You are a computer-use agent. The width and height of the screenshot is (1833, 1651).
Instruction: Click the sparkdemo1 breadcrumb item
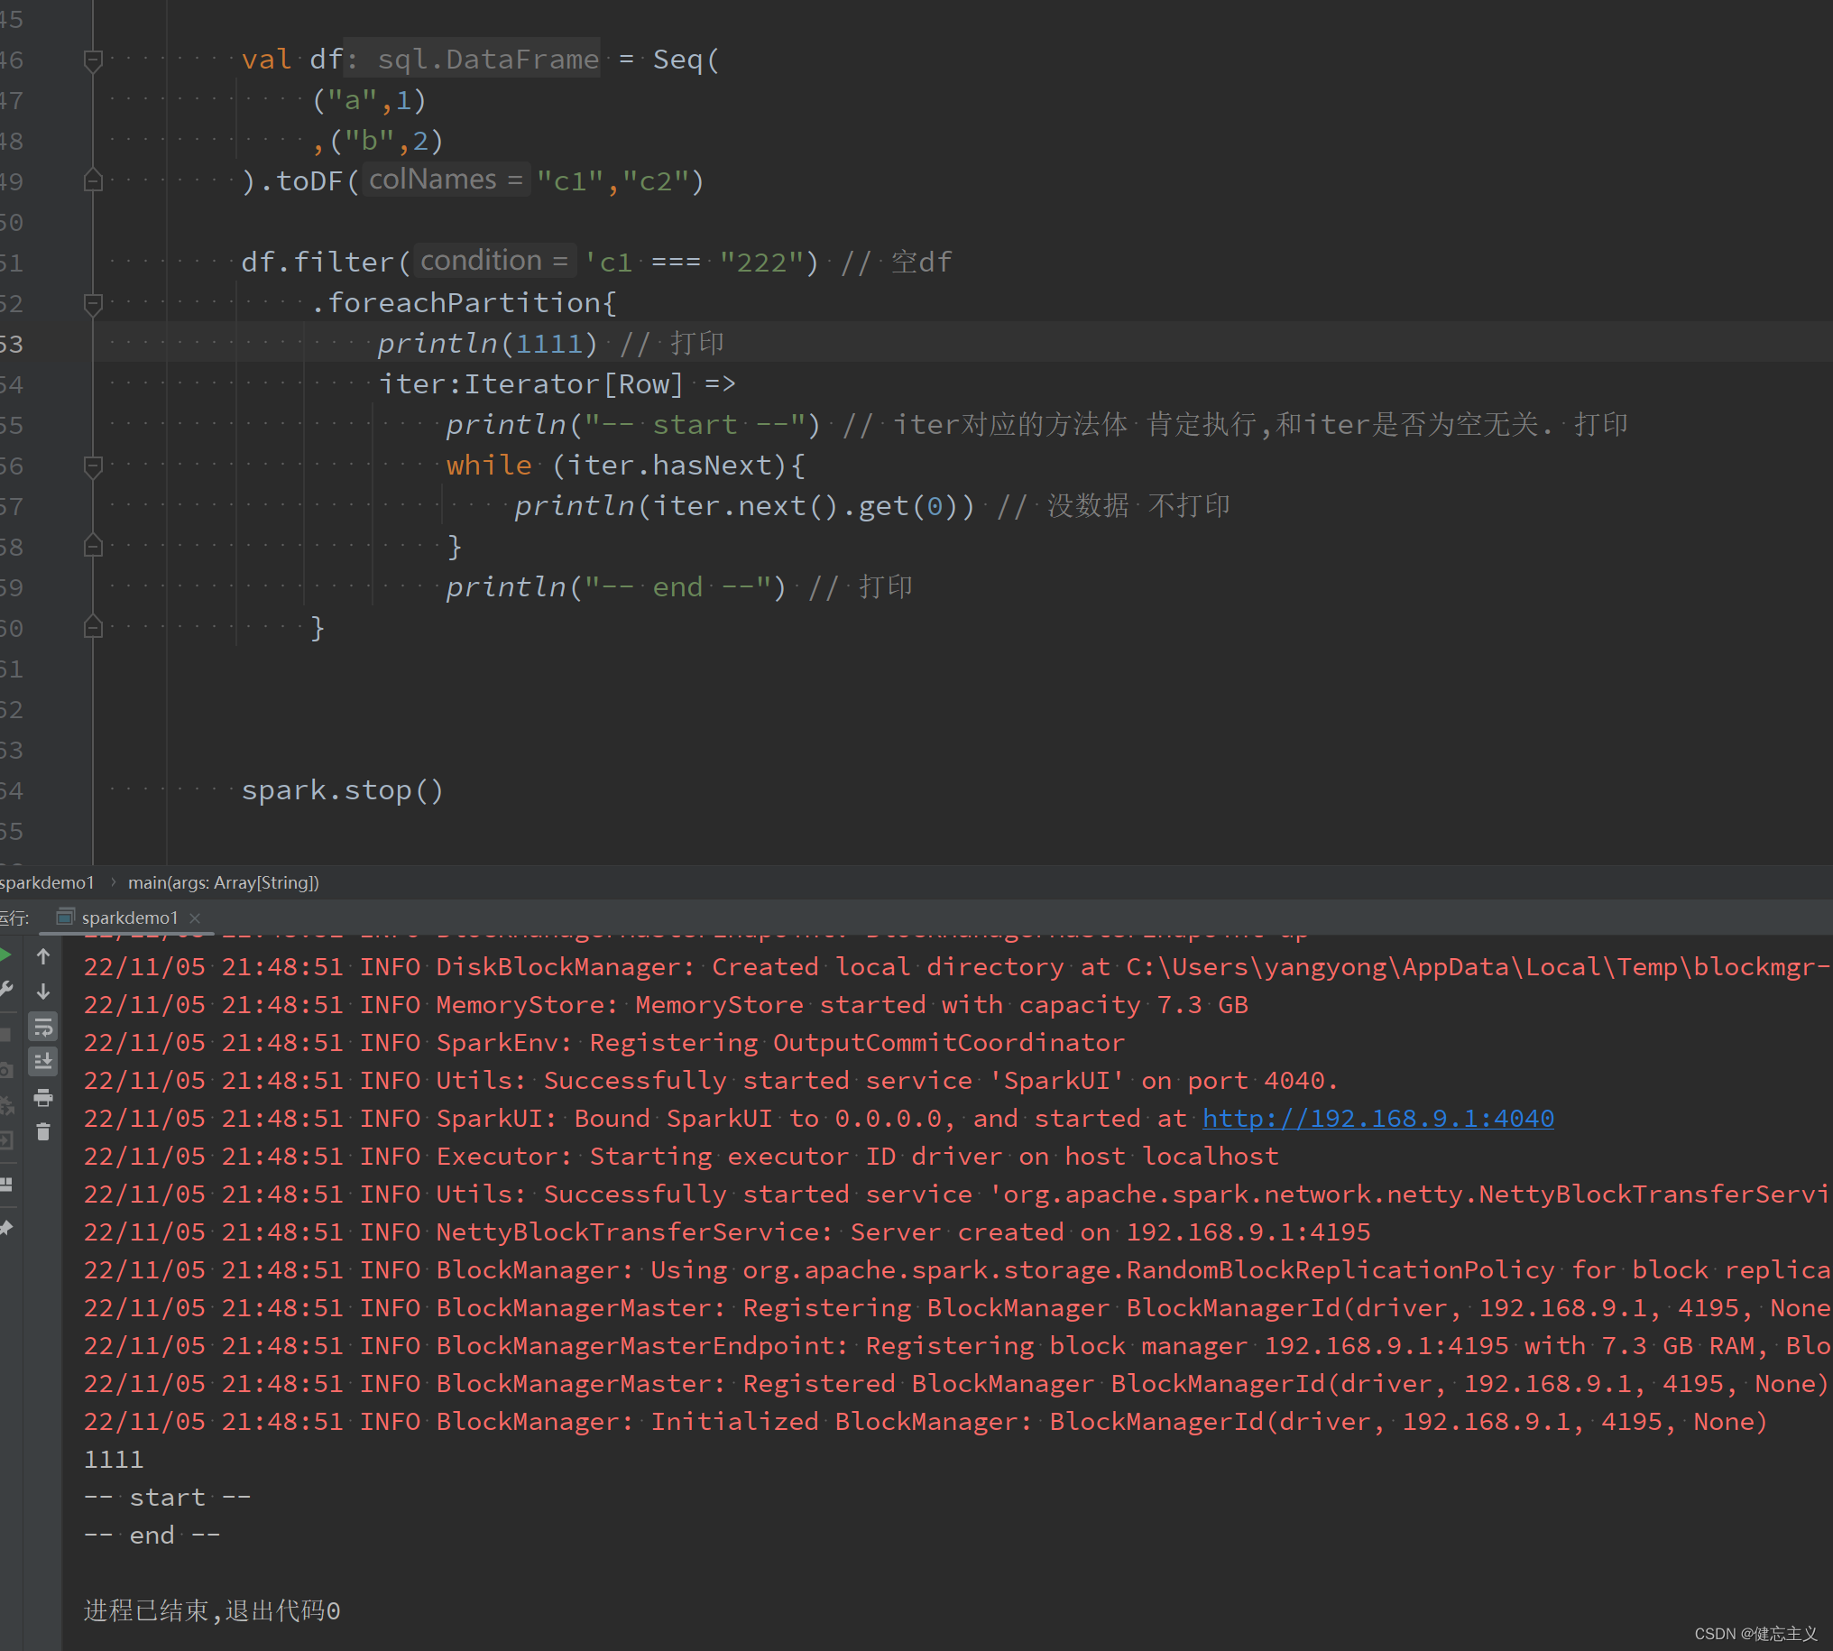47,882
